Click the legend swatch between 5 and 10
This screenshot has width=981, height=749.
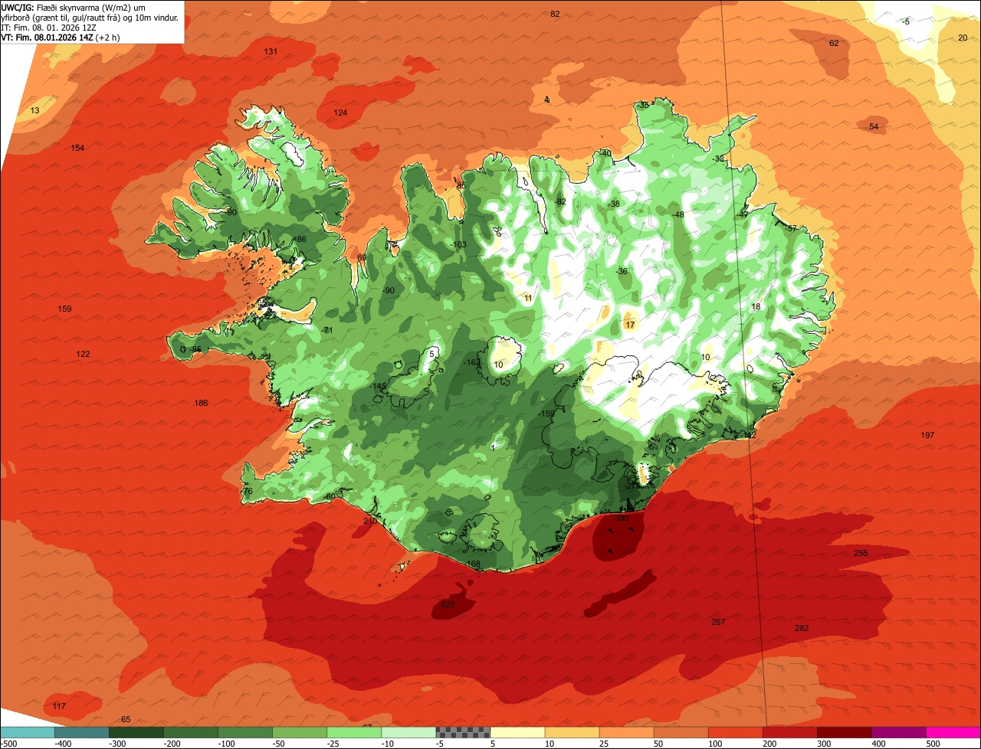pyautogui.click(x=517, y=732)
